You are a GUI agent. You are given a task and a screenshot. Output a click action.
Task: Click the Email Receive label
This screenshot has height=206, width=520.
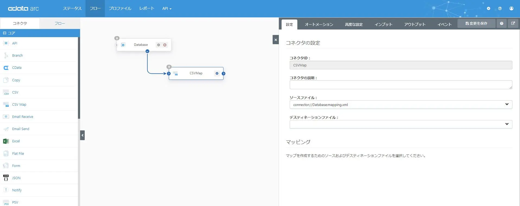tap(23, 117)
